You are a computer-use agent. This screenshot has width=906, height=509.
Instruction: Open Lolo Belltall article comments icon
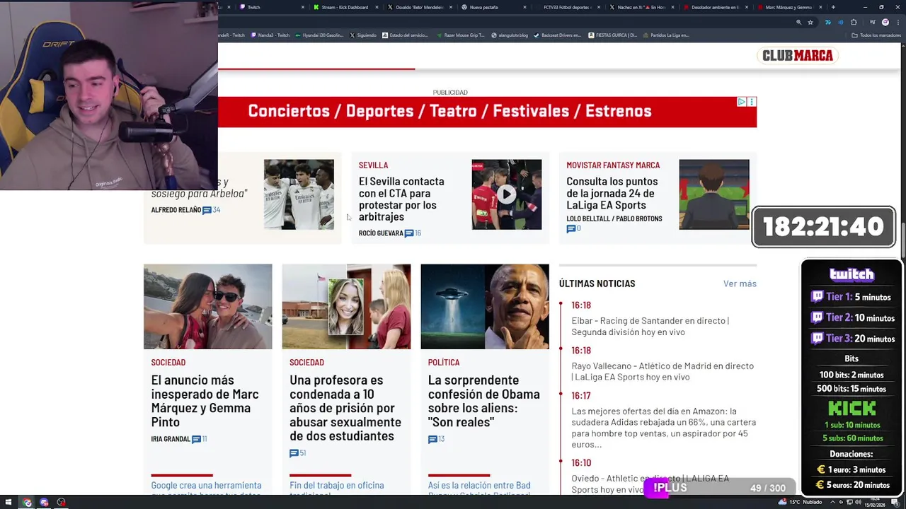tap(571, 229)
